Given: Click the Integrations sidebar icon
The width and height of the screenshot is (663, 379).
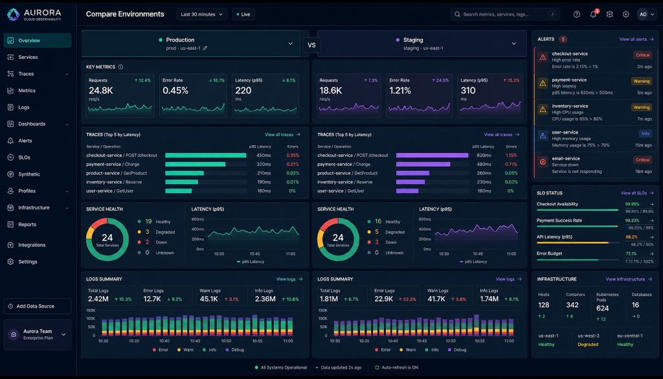Looking at the screenshot, I should click(x=10, y=245).
